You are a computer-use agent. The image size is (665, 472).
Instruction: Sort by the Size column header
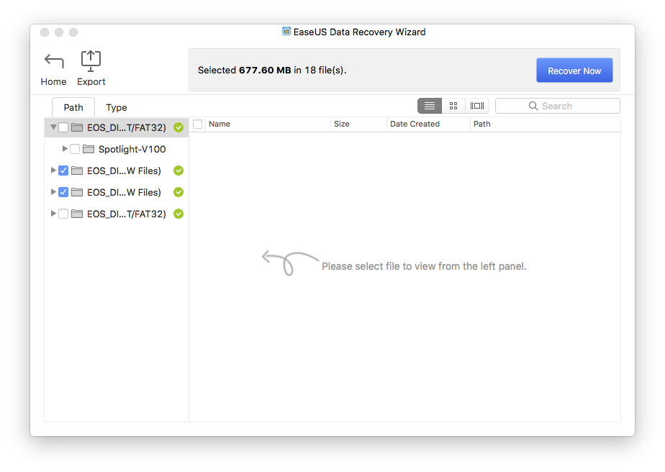pos(358,124)
